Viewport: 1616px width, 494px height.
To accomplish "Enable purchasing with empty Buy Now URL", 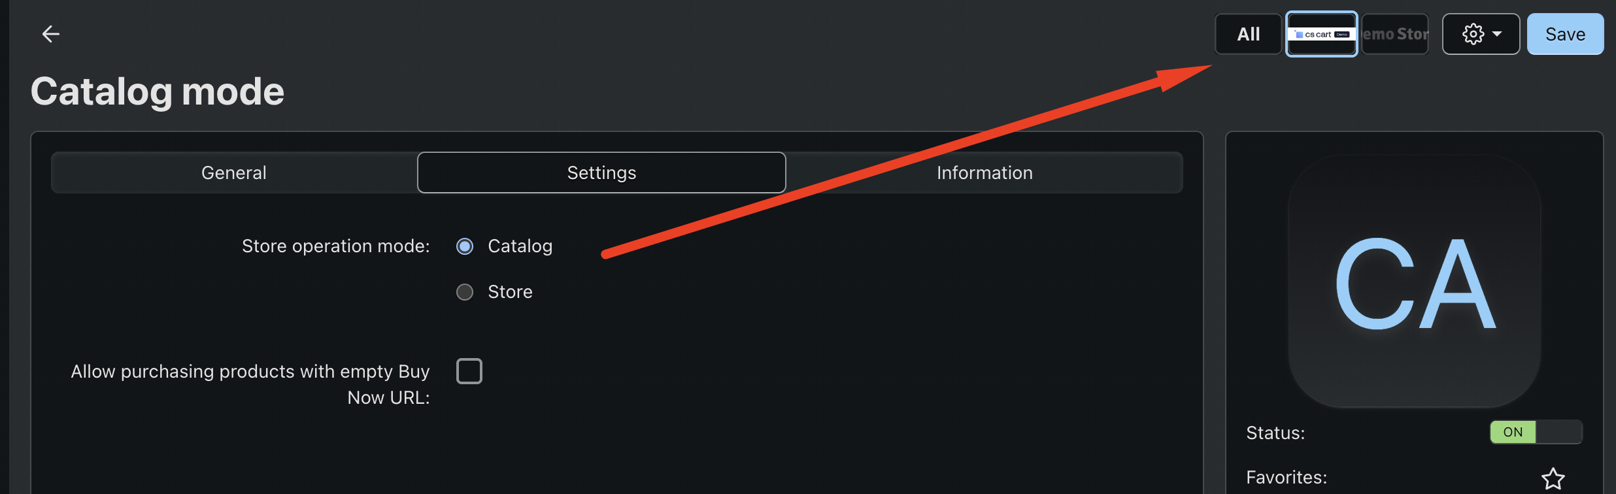I will 469,371.
